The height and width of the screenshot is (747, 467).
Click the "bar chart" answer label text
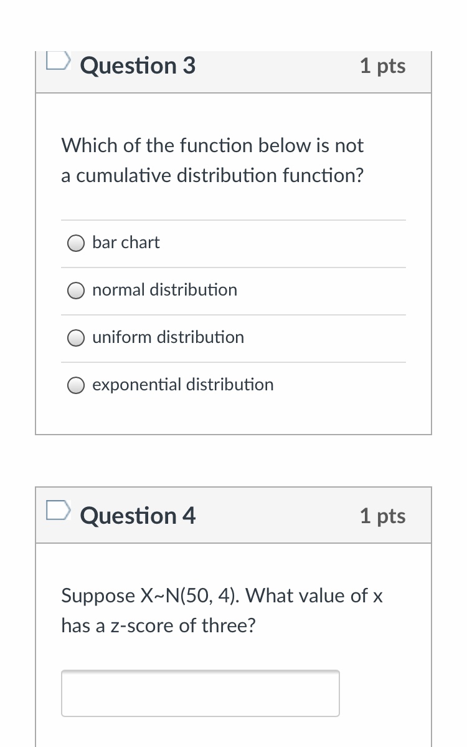click(126, 243)
